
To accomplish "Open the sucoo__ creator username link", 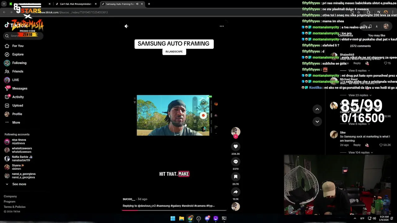I will click(129, 199).
